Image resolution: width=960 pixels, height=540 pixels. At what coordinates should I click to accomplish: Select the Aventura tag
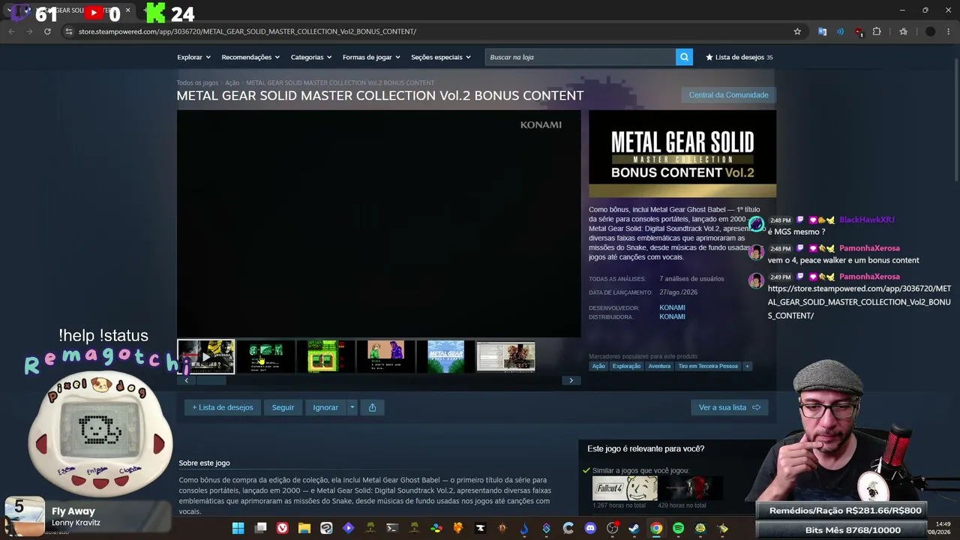pyautogui.click(x=659, y=366)
